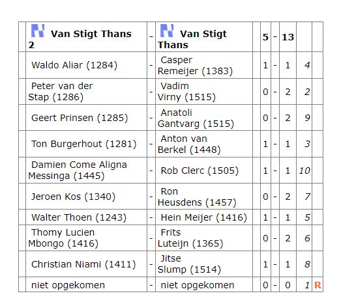The height and width of the screenshot is (300, 341).
Task: Open Van Stigt Thans home team name
Action: pos(192,39)
